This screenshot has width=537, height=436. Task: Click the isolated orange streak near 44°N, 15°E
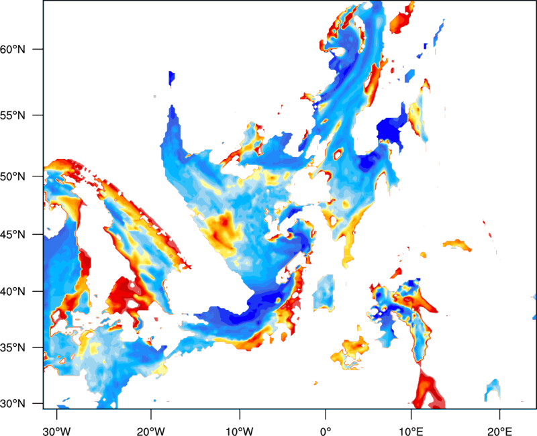(457, 244)
